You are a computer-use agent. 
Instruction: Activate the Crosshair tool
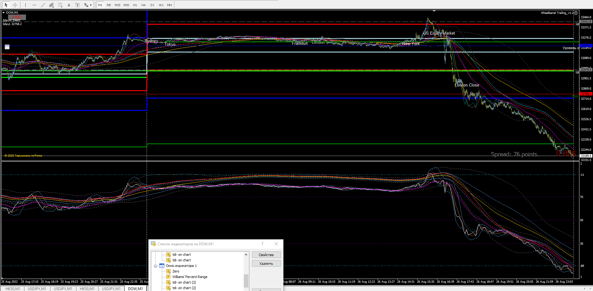[x=15, y=5]
